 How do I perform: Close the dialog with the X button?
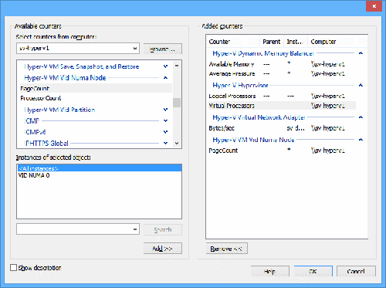point(374,6)
